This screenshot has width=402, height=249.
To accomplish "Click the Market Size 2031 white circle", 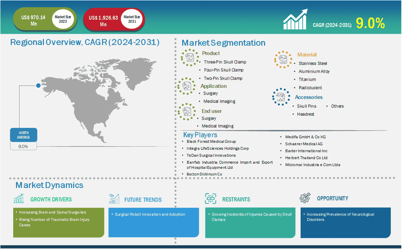I will tap(132, 19).
